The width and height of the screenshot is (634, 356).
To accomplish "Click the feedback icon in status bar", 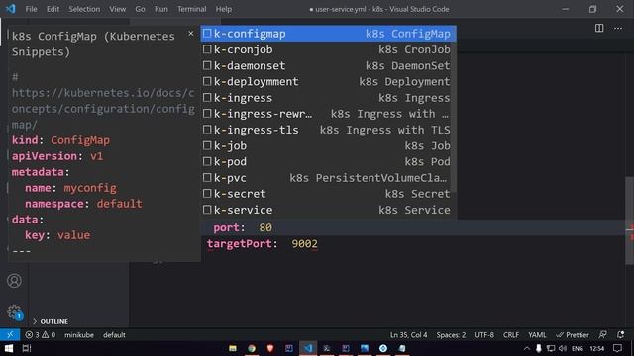I will tap(602, 334).
